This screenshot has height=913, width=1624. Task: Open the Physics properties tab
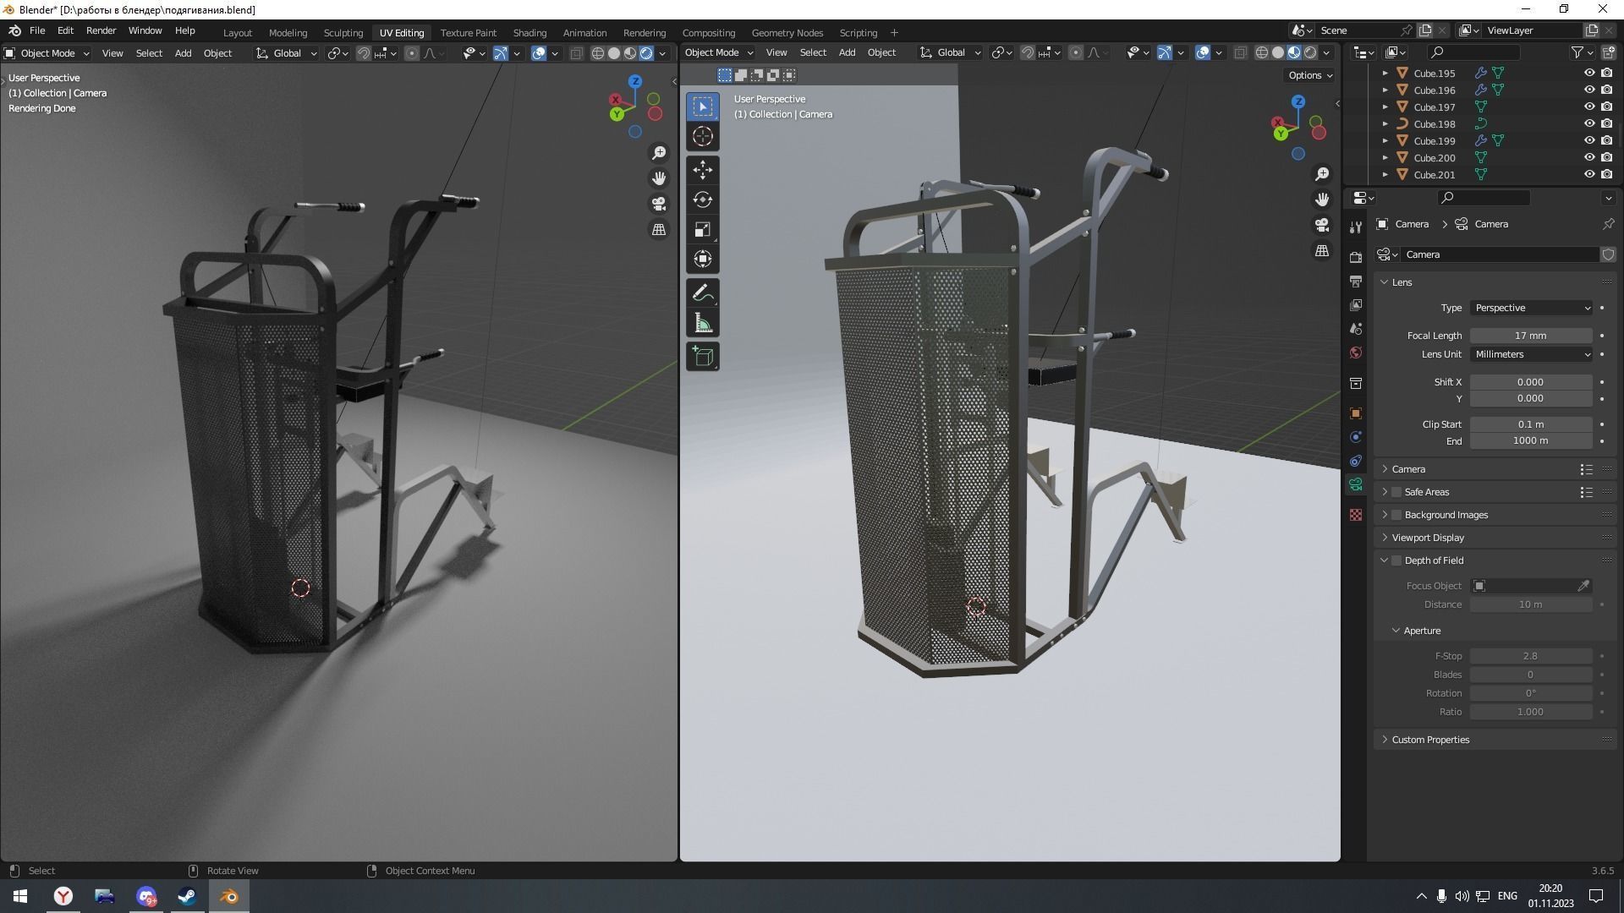(1356, 437)
